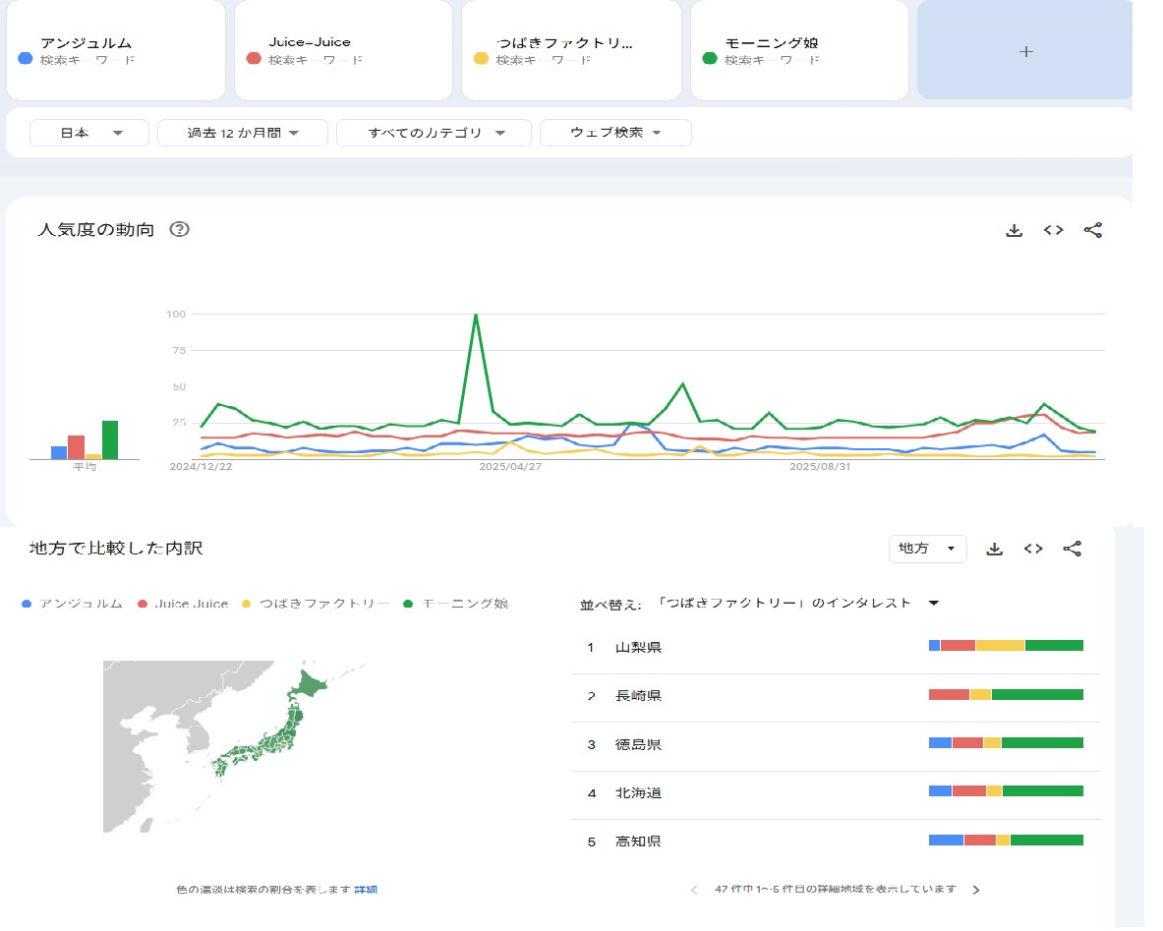This screenshot has width=1163, height=931.
Task: Change the 地方 resolution dropdown
Action: click(x=927, y=549)
